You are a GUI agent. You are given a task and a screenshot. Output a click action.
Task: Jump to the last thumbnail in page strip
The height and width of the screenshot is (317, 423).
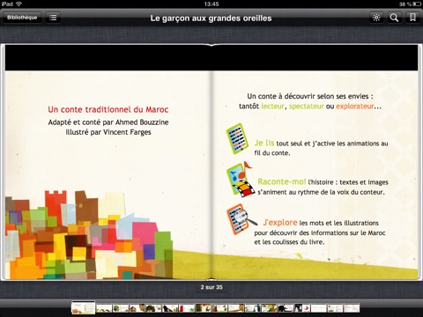pos(352,308)
